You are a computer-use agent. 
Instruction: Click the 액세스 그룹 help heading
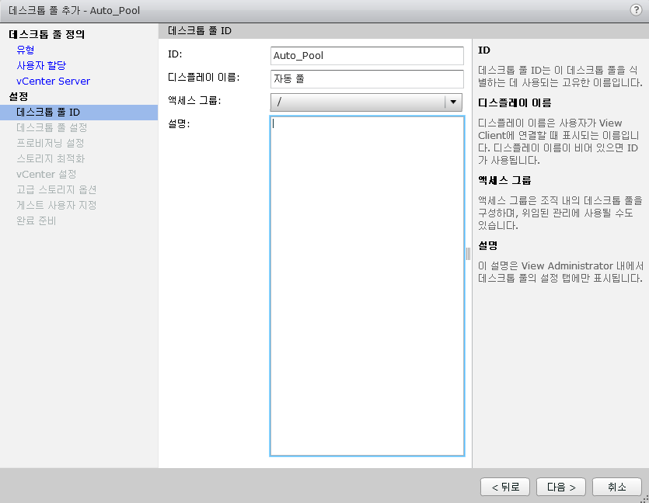pyautogui.click(x=504, y=181)
